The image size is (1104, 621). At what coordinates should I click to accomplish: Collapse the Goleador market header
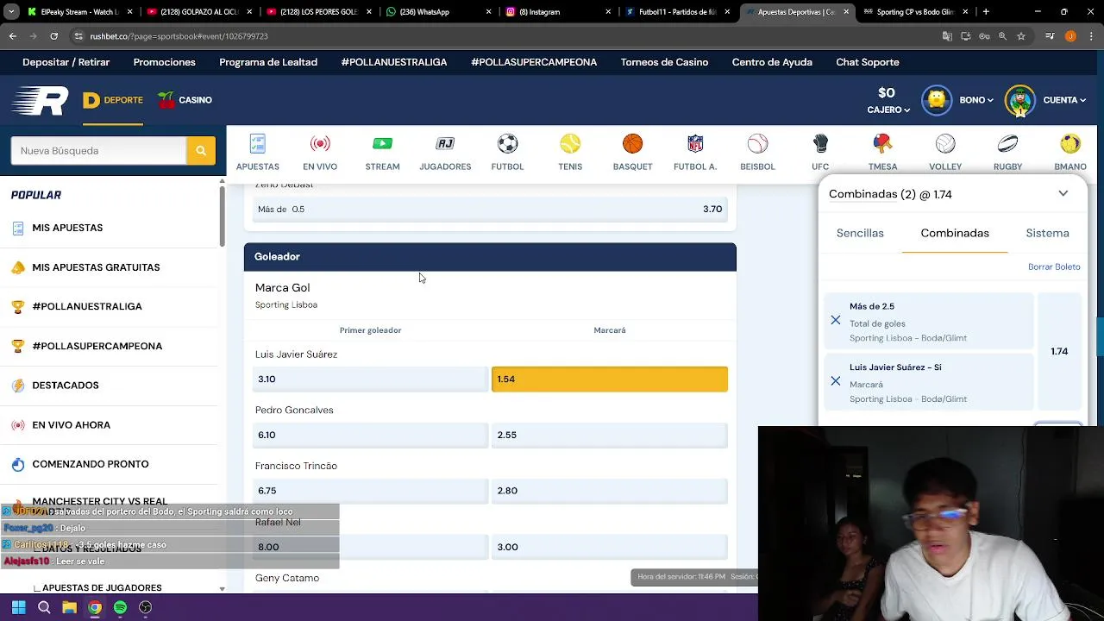coord(490,257)
